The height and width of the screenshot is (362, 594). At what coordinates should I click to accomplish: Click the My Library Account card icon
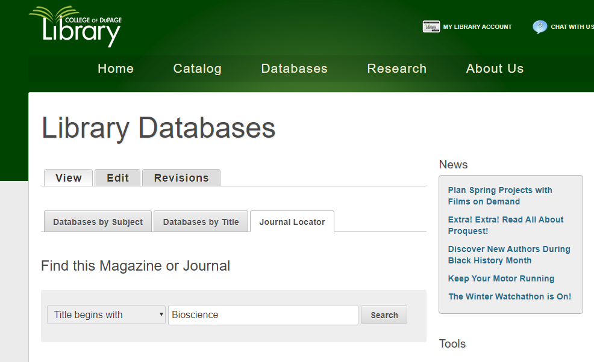point(431,27)
